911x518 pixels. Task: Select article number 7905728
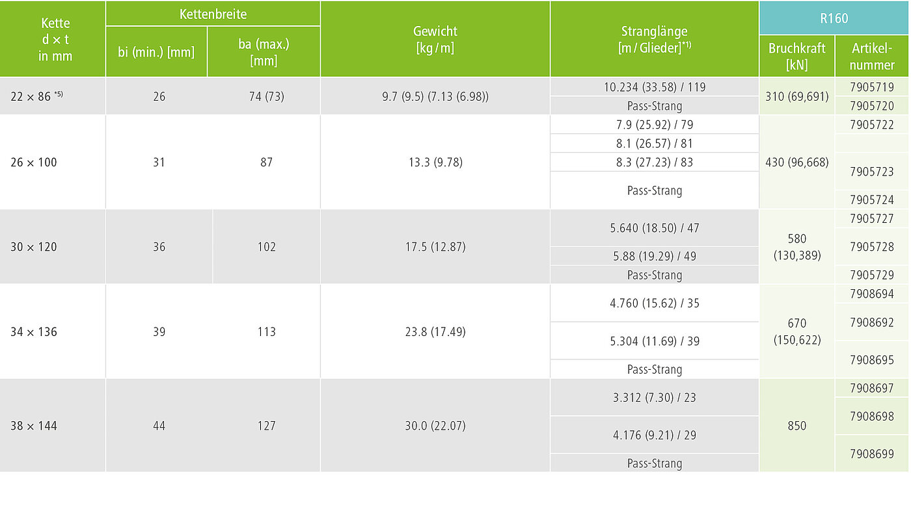pos(872,247)
